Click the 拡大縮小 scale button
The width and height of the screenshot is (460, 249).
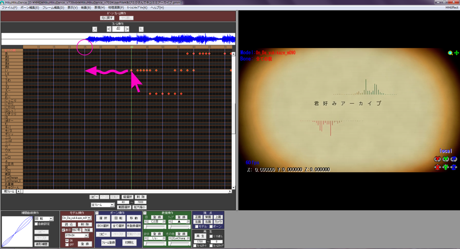[x=140, y=207]
